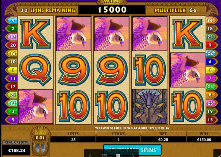Click the Q symbol on first reel
221x157 pixels.
pyautogui.click(x=35, y=70)
